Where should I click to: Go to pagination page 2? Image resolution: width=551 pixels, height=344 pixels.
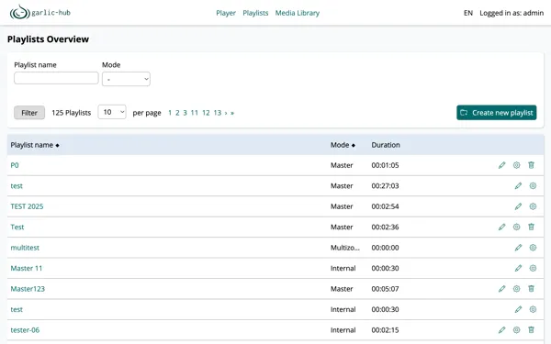pos(177,113)
